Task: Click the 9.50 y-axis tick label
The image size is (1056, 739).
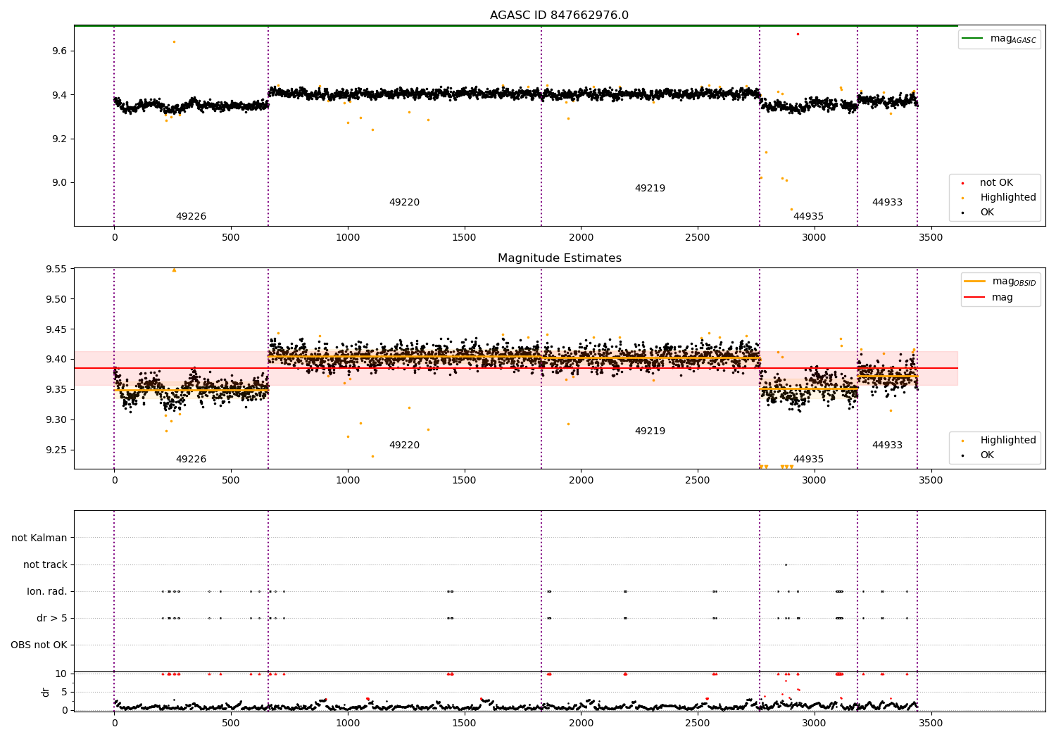Action: coord(56,300)
